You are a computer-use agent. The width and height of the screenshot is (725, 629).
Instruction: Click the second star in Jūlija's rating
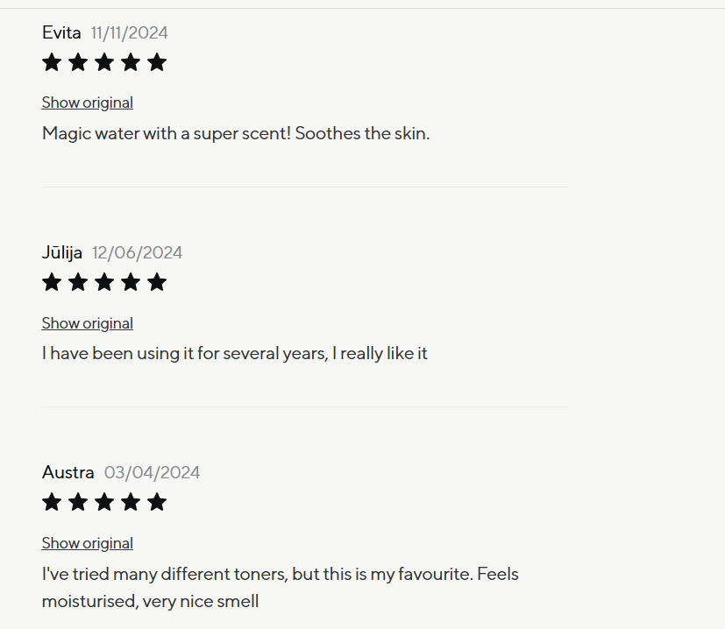pos(78,282)
